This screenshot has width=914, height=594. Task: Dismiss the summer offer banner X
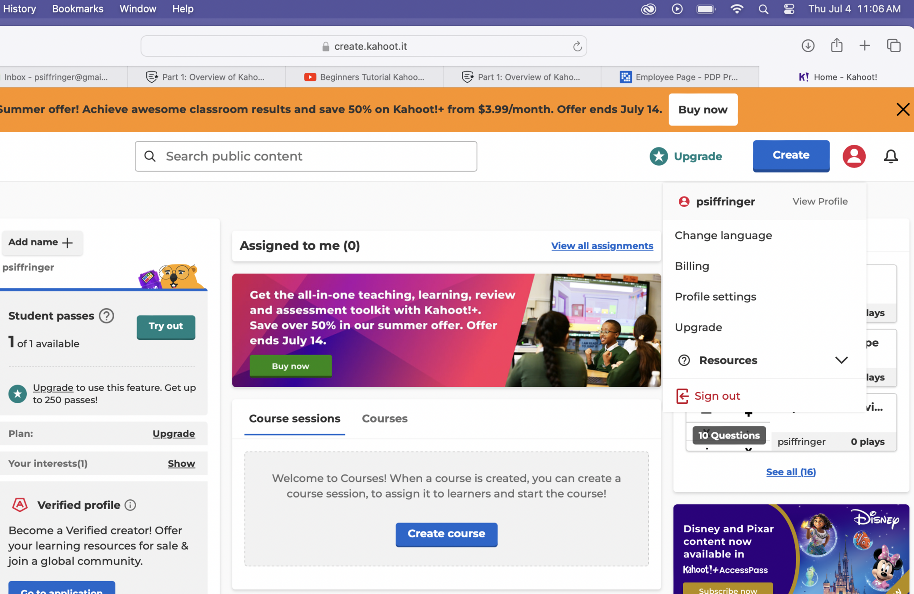pyautogui.click(x=902, y=109)
